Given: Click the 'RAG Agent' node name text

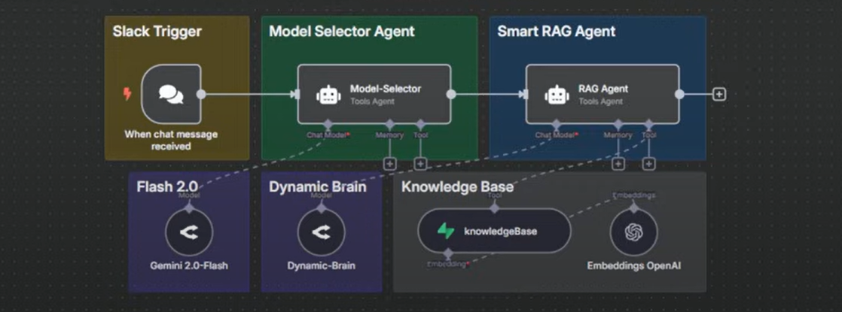Looking at the screenshot, I should (x=603, y=89).
